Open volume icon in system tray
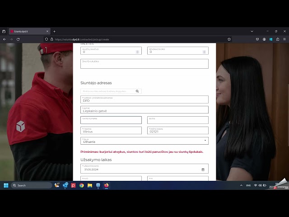 click(260, 185)
